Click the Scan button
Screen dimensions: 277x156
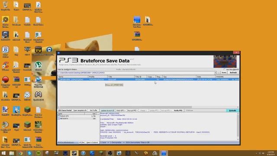[224, 72]
